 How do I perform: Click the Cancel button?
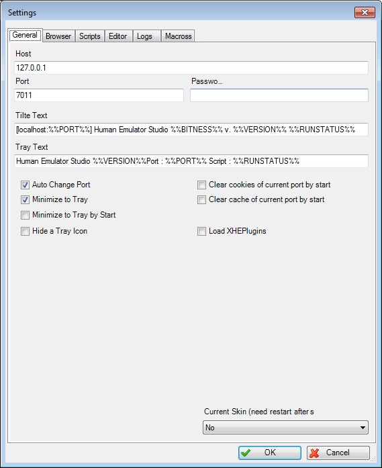tap(338, 453)
